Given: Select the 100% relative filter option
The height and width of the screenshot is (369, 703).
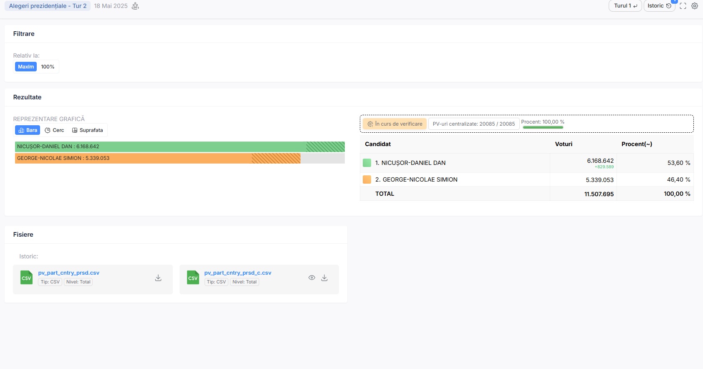Looking at the screenshot, I should coord(48,67).
